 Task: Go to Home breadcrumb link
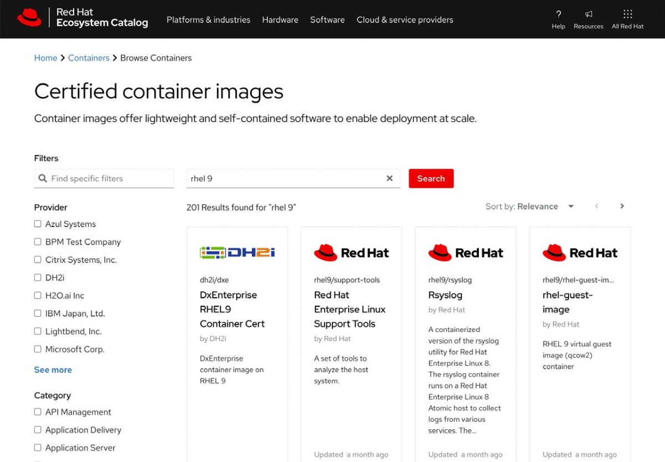pos(45,58)
